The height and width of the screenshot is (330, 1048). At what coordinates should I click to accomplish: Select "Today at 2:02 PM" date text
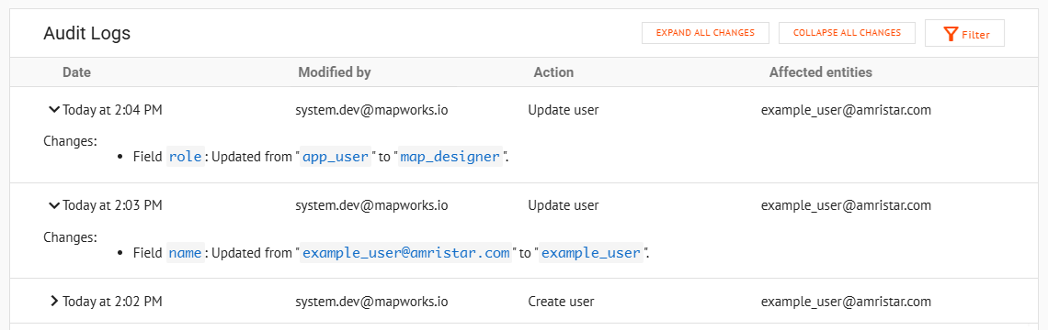pyautogui.click(x=112, y=302)
